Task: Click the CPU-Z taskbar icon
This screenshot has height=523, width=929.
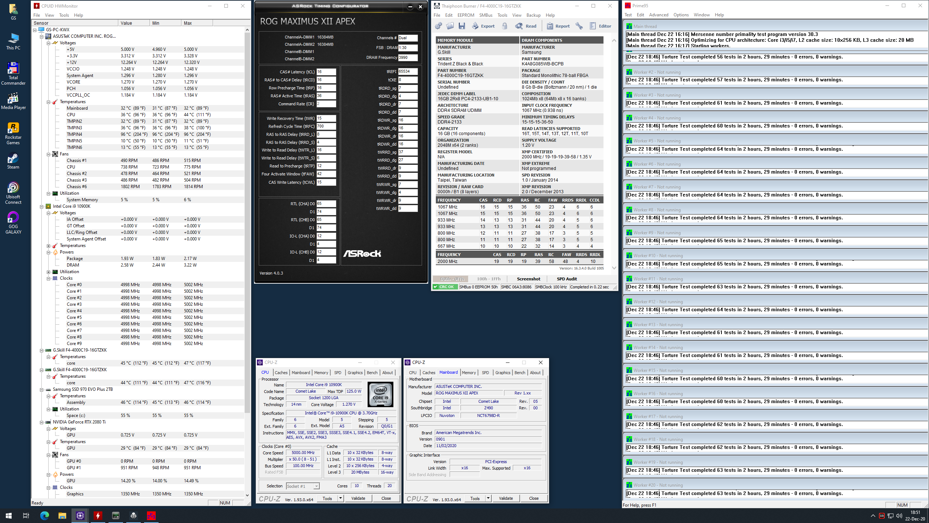Action: (x=80, y=515)
